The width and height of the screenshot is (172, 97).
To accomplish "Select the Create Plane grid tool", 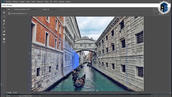I will pos(4,13).
